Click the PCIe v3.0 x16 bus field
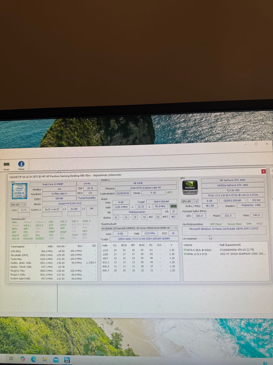Viewport: 273px width, 365px height. point(233,195)
